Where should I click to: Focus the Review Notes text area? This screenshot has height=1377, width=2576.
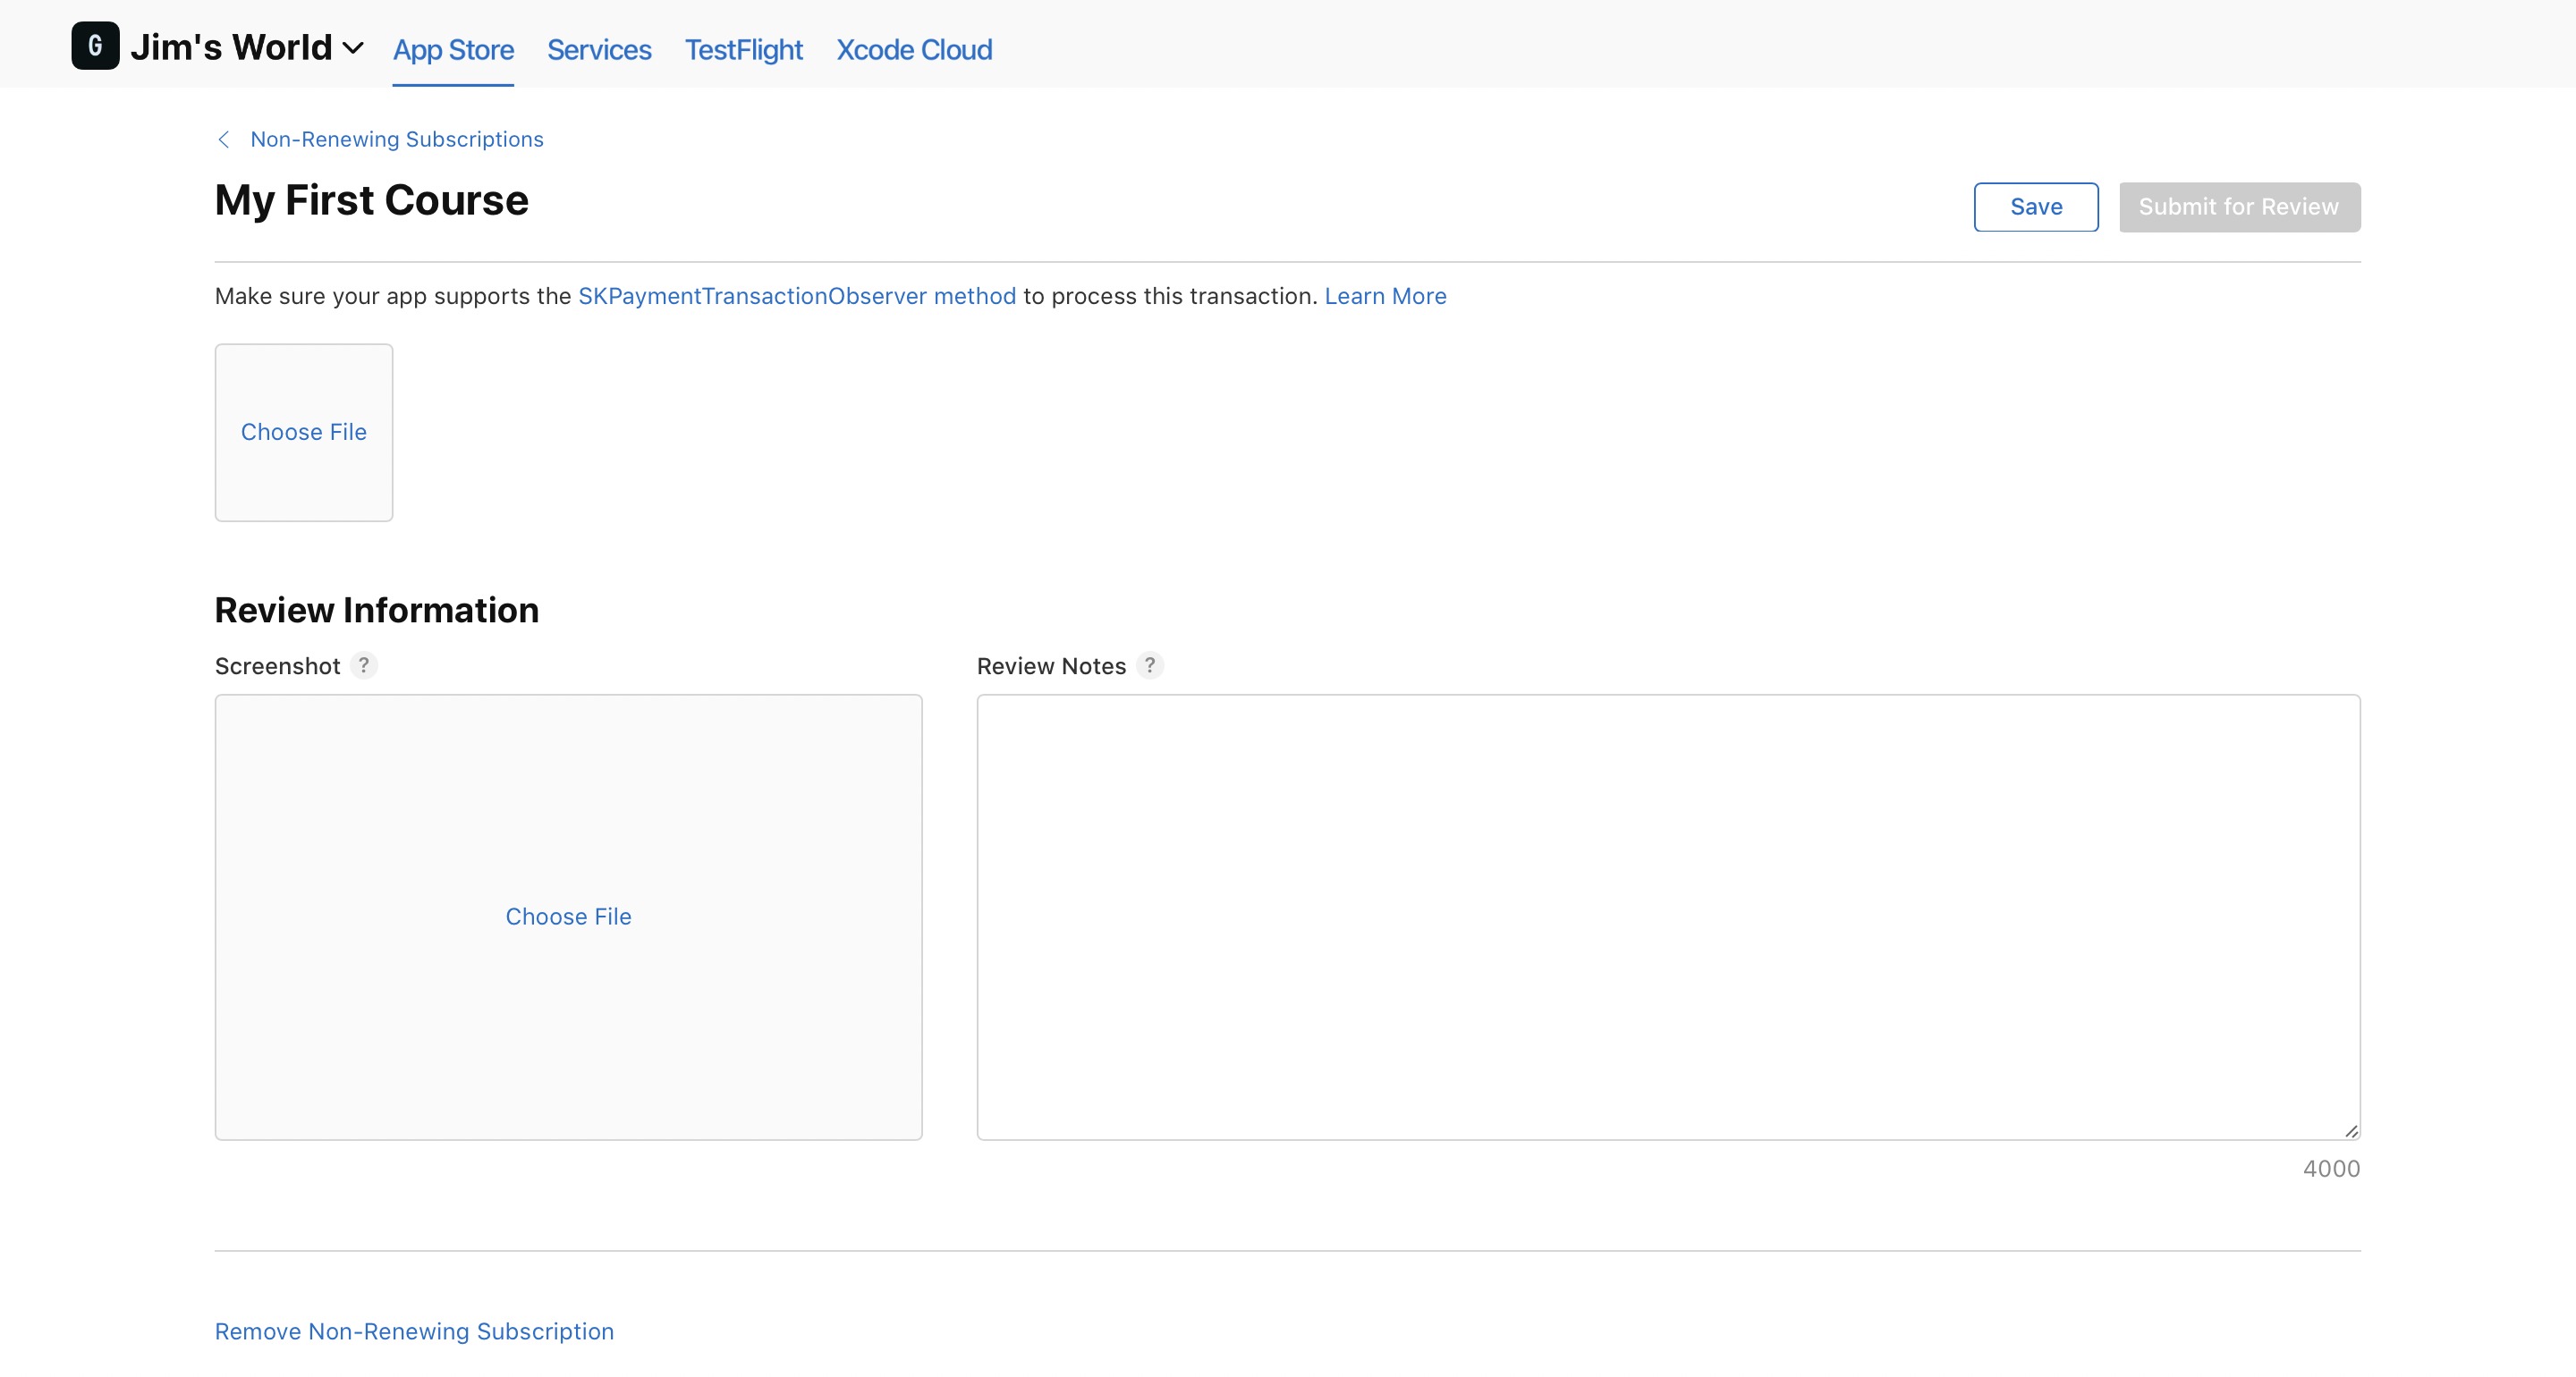point(1667,916)
